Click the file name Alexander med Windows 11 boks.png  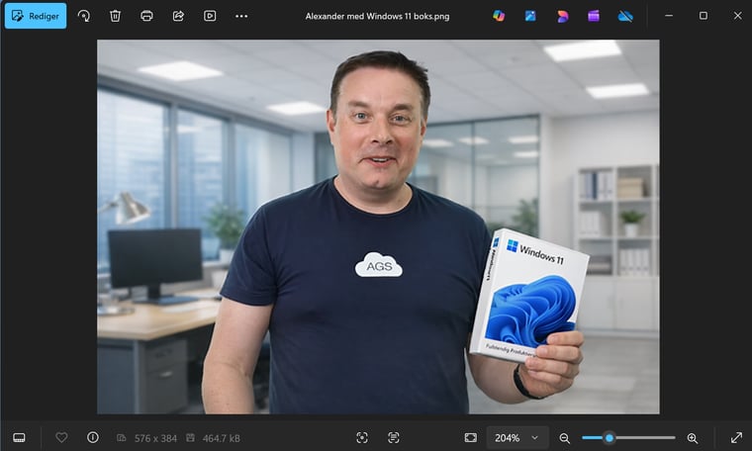(377, 16)
